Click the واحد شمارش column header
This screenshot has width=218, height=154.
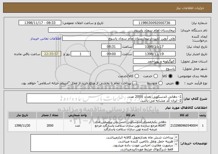[78, 115]
